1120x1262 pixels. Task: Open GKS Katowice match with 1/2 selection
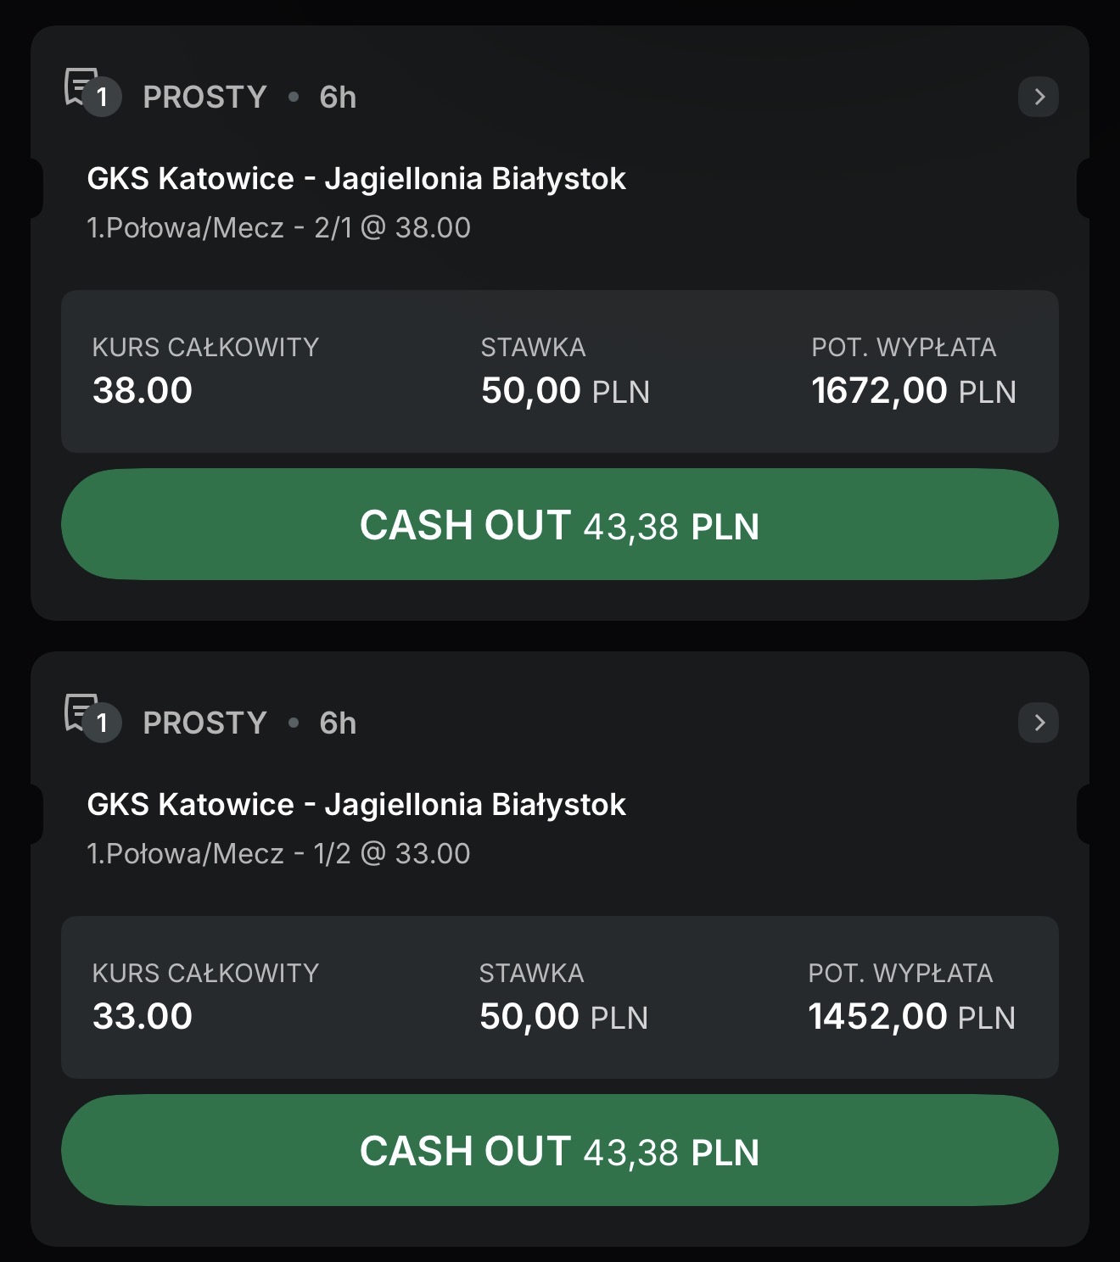356,805
